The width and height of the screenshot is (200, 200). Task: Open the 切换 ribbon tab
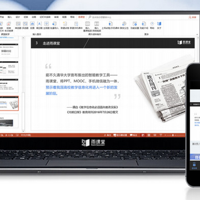[26, 17]
